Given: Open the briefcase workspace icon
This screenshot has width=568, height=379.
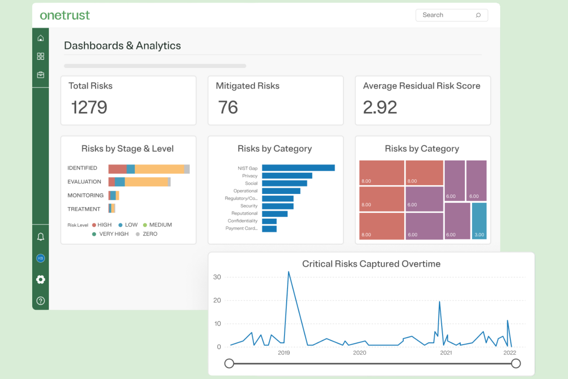Looking at the screenshot, I should (x=41, y=74).
